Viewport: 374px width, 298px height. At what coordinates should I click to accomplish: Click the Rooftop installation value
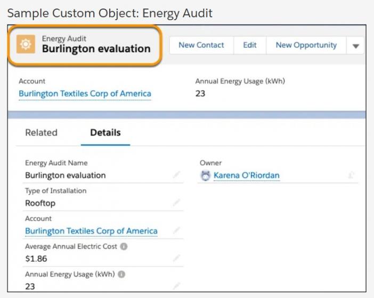point(40,203)
